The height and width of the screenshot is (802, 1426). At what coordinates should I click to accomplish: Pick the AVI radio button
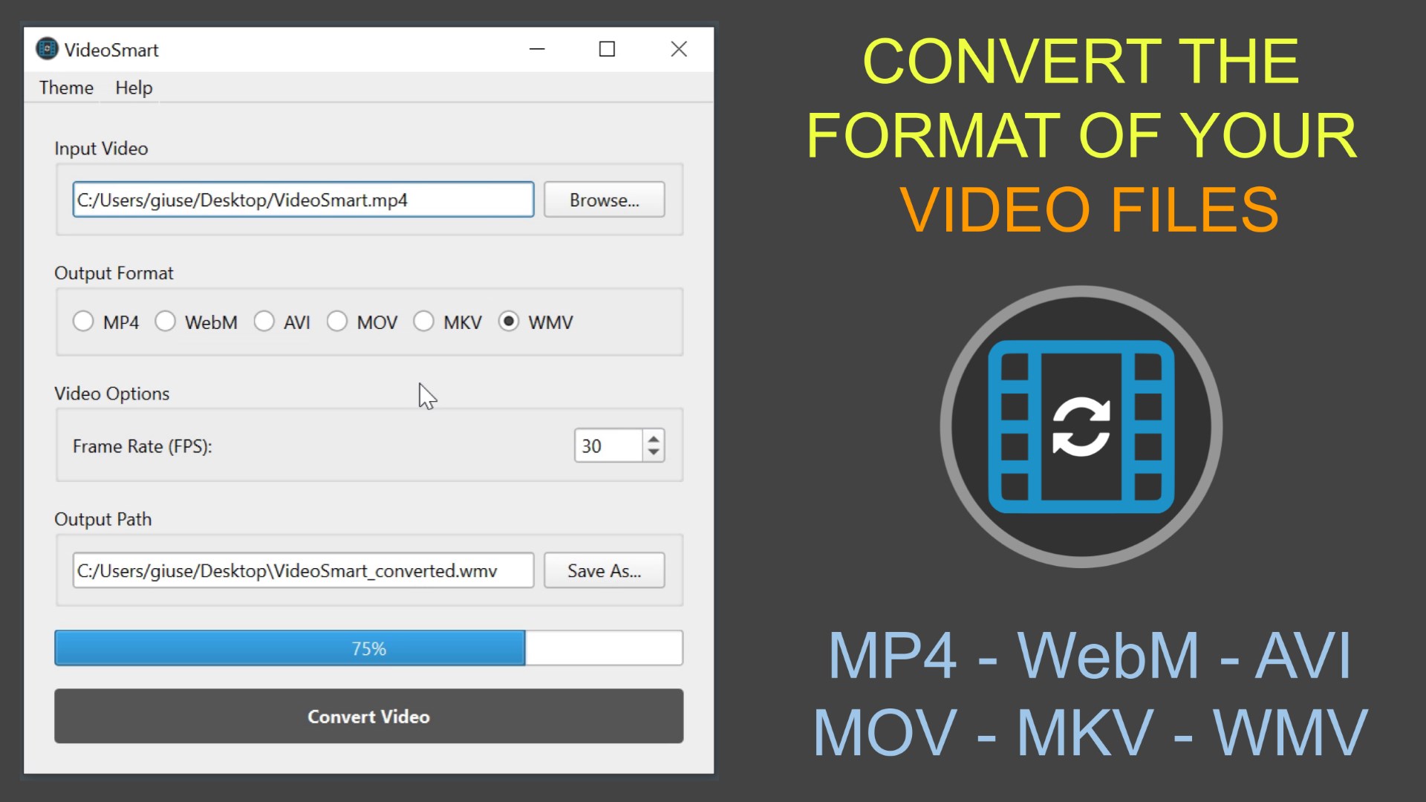(x=264, y=322)
